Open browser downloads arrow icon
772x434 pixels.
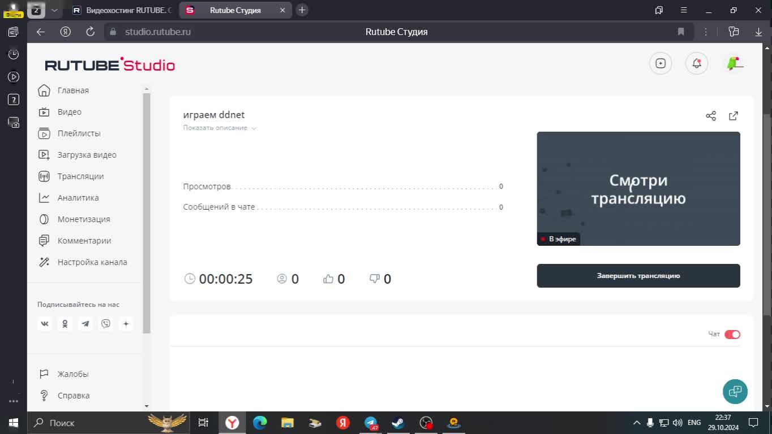tap(758, 32)
